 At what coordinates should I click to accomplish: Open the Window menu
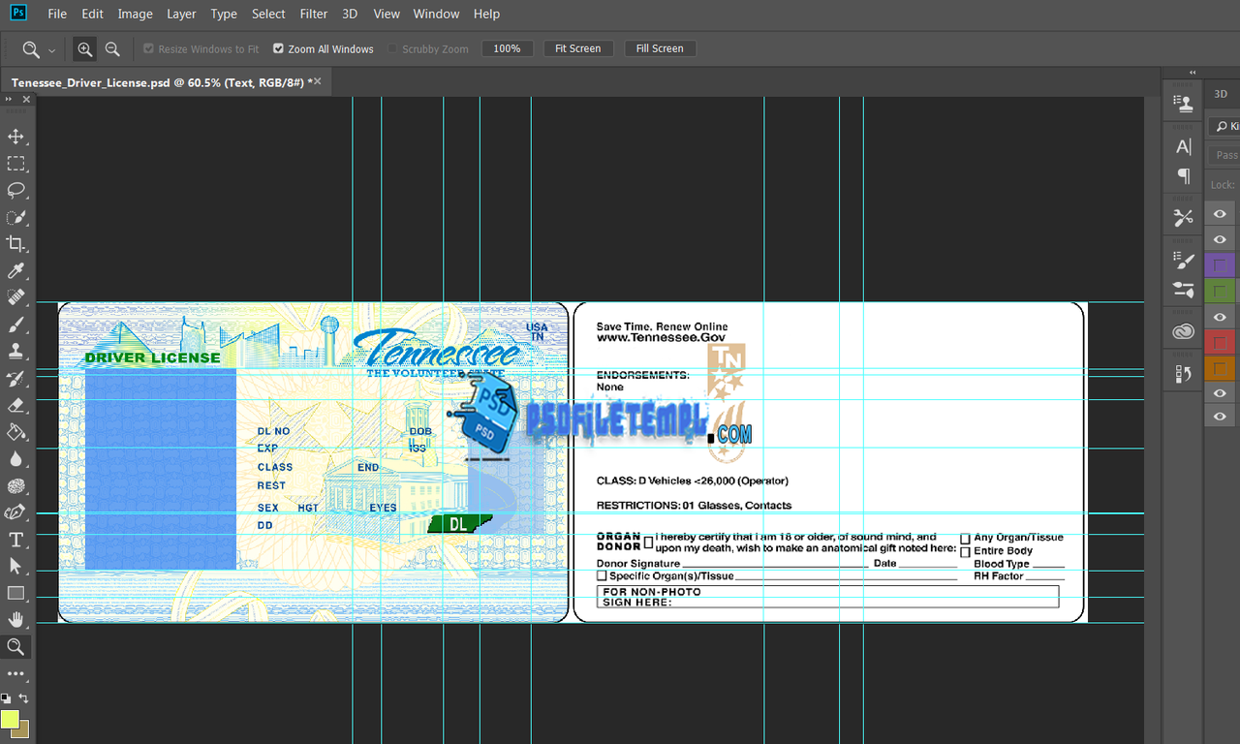[436, 14]
